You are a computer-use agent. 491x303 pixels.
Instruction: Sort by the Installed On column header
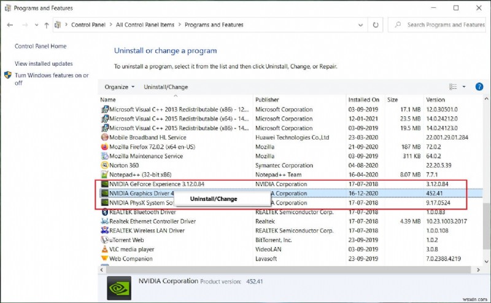(364, 100)
